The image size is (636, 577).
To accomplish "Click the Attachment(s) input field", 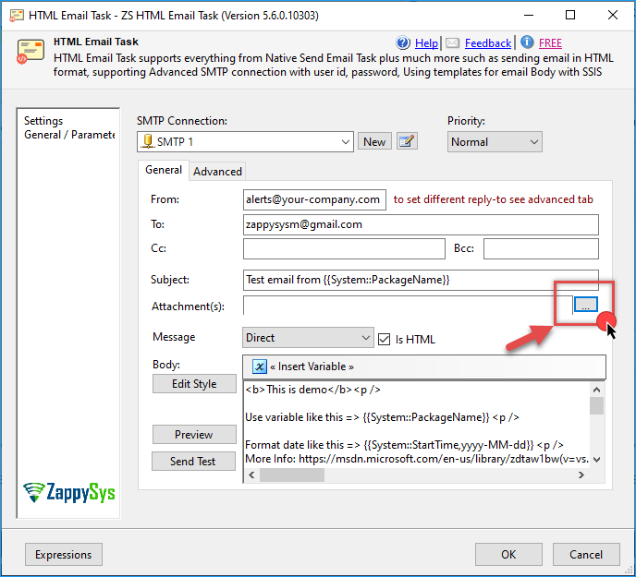I will tap(408, 305).
